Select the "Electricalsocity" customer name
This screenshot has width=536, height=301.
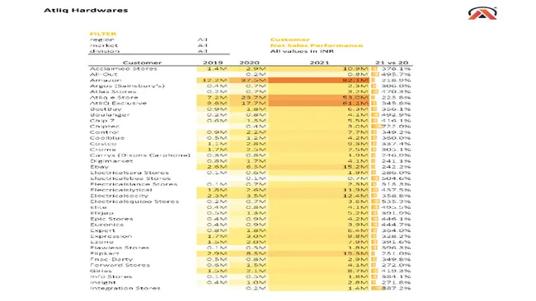(x=119, y=196)
